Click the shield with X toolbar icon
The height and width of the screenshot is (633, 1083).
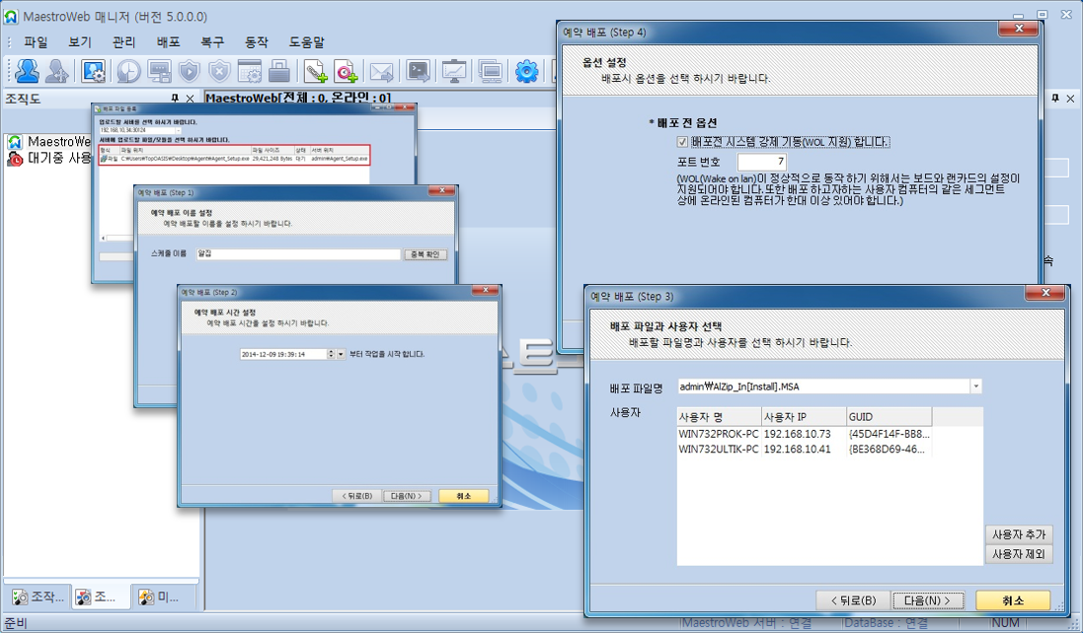[219, 71]
